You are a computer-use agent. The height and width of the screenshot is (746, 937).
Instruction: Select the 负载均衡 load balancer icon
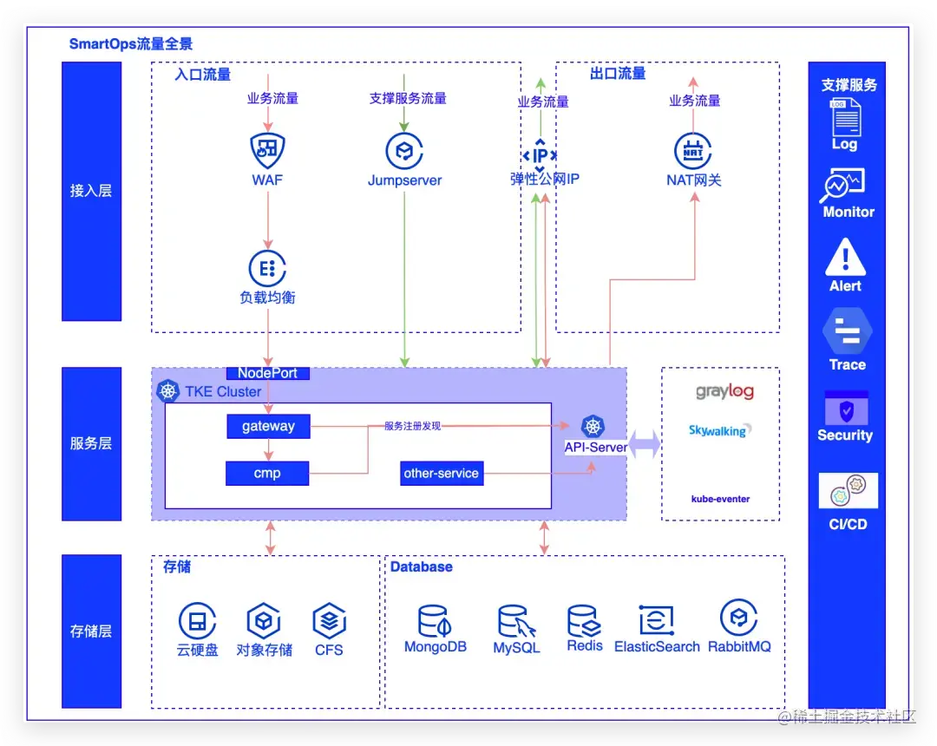[267, 269]
